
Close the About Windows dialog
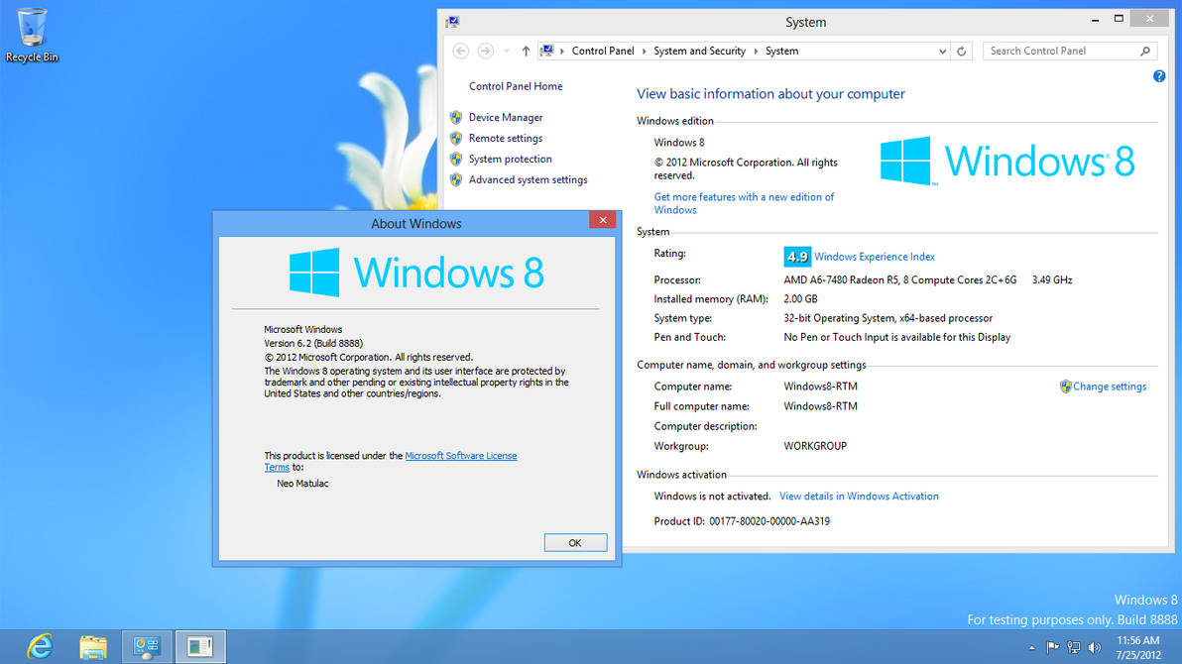[602, 220]
